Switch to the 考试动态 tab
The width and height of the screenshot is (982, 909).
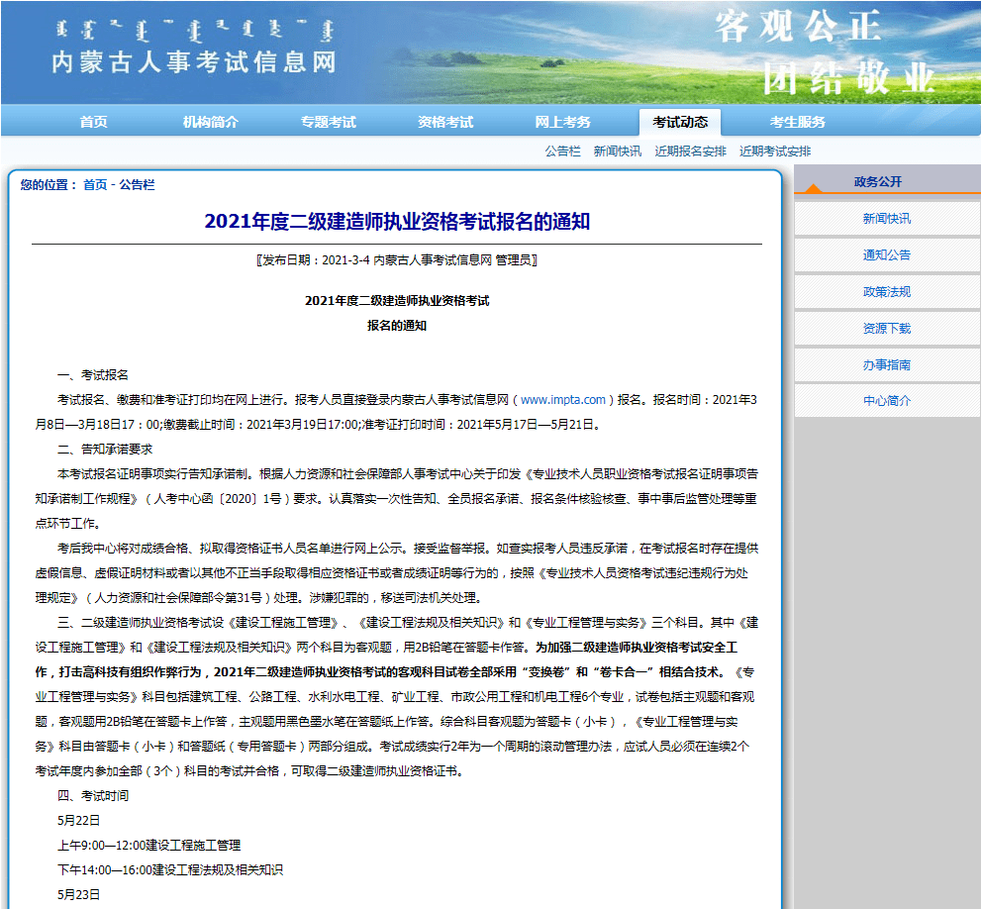[x=679, y=120]
